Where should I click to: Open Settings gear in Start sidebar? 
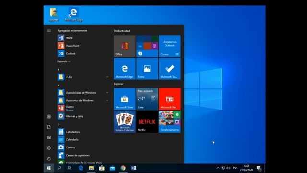click(49, 148)
